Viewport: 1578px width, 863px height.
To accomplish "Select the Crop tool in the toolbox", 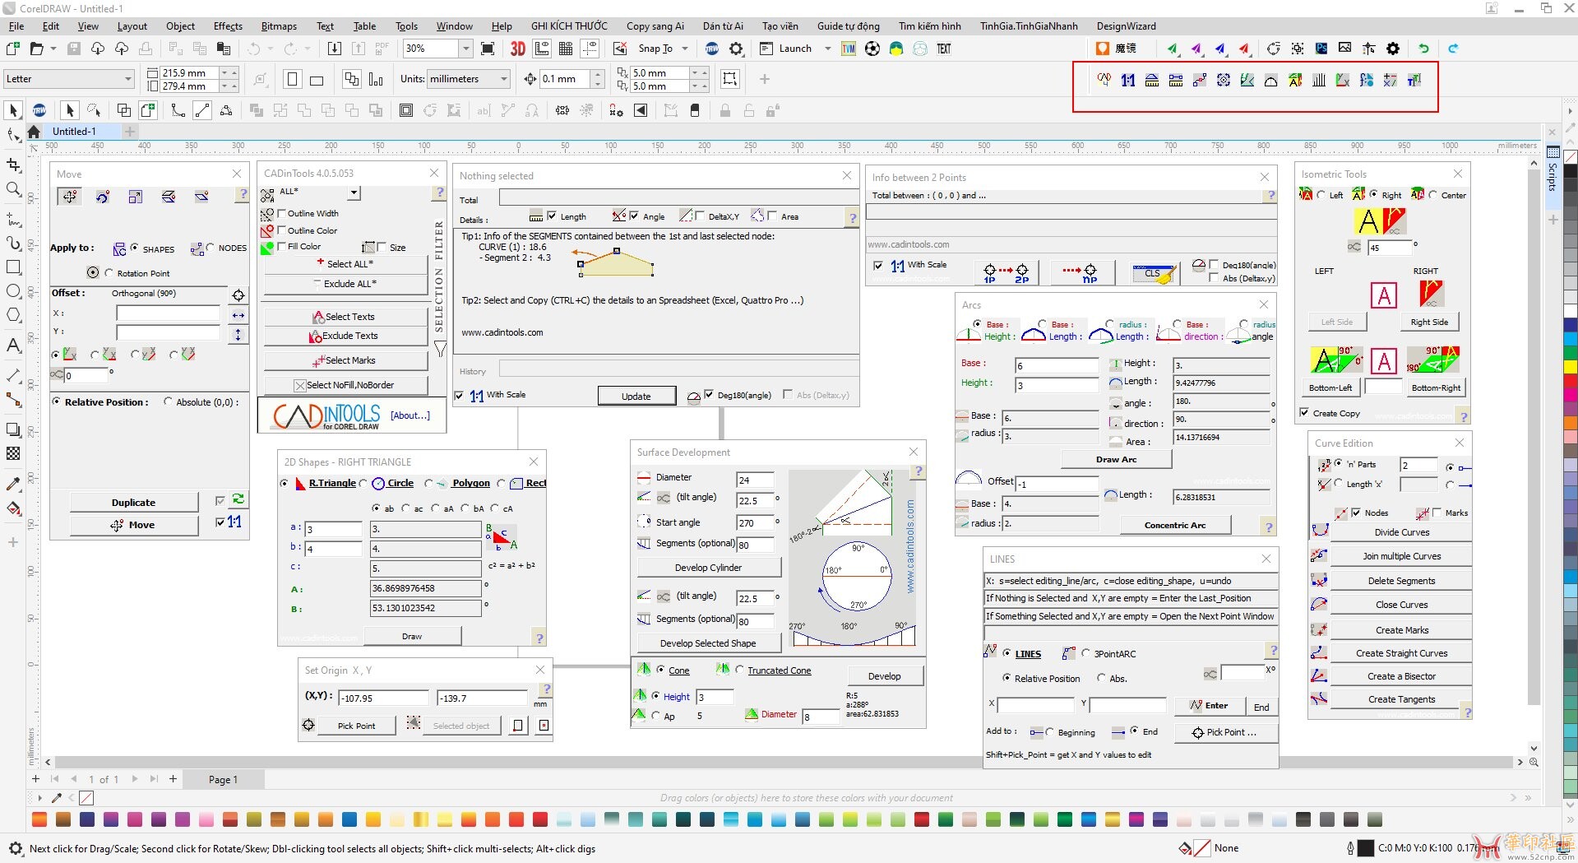I will [13, 165].
